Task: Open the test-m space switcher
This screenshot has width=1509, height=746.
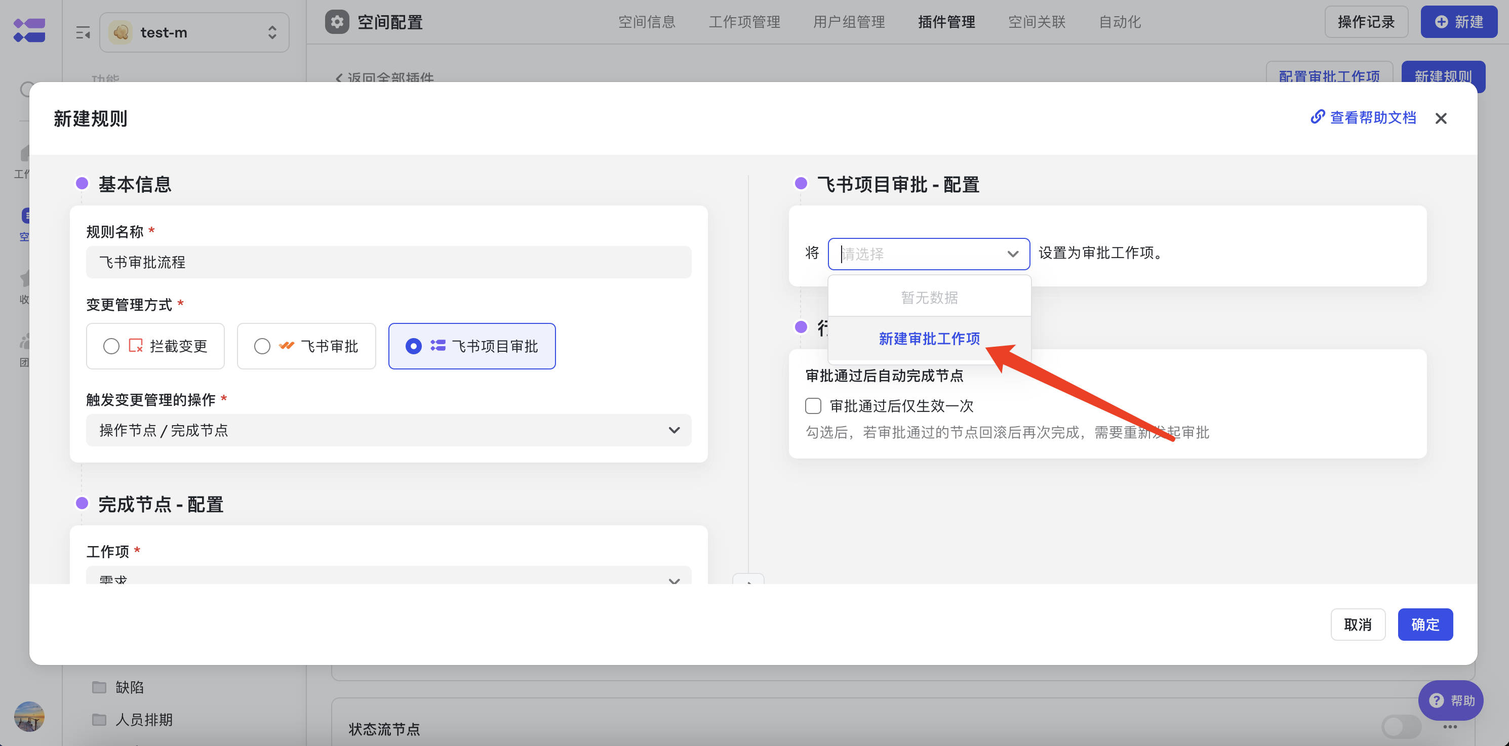Action: point(194,32)
